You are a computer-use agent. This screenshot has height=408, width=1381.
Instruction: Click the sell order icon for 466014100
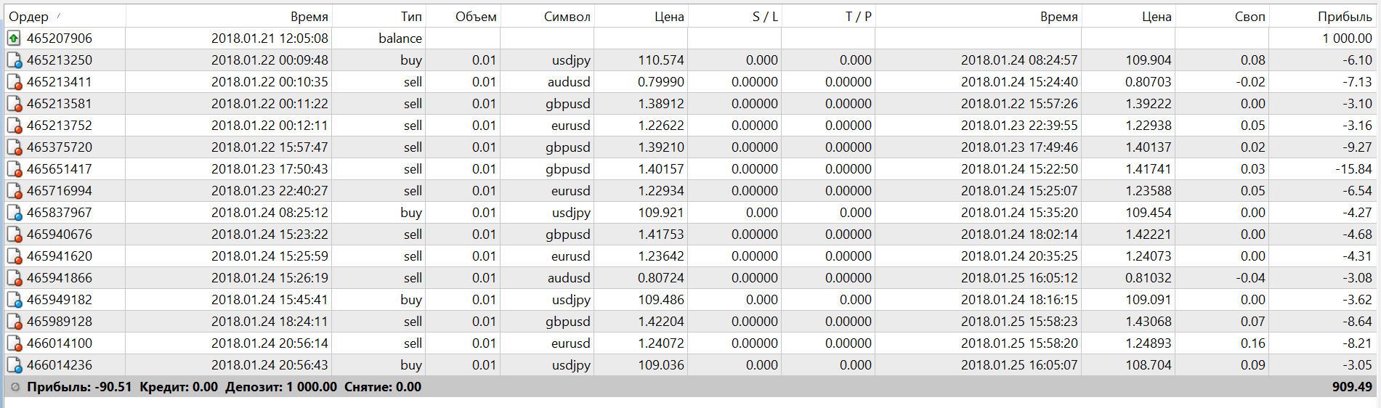pos(14,343)
